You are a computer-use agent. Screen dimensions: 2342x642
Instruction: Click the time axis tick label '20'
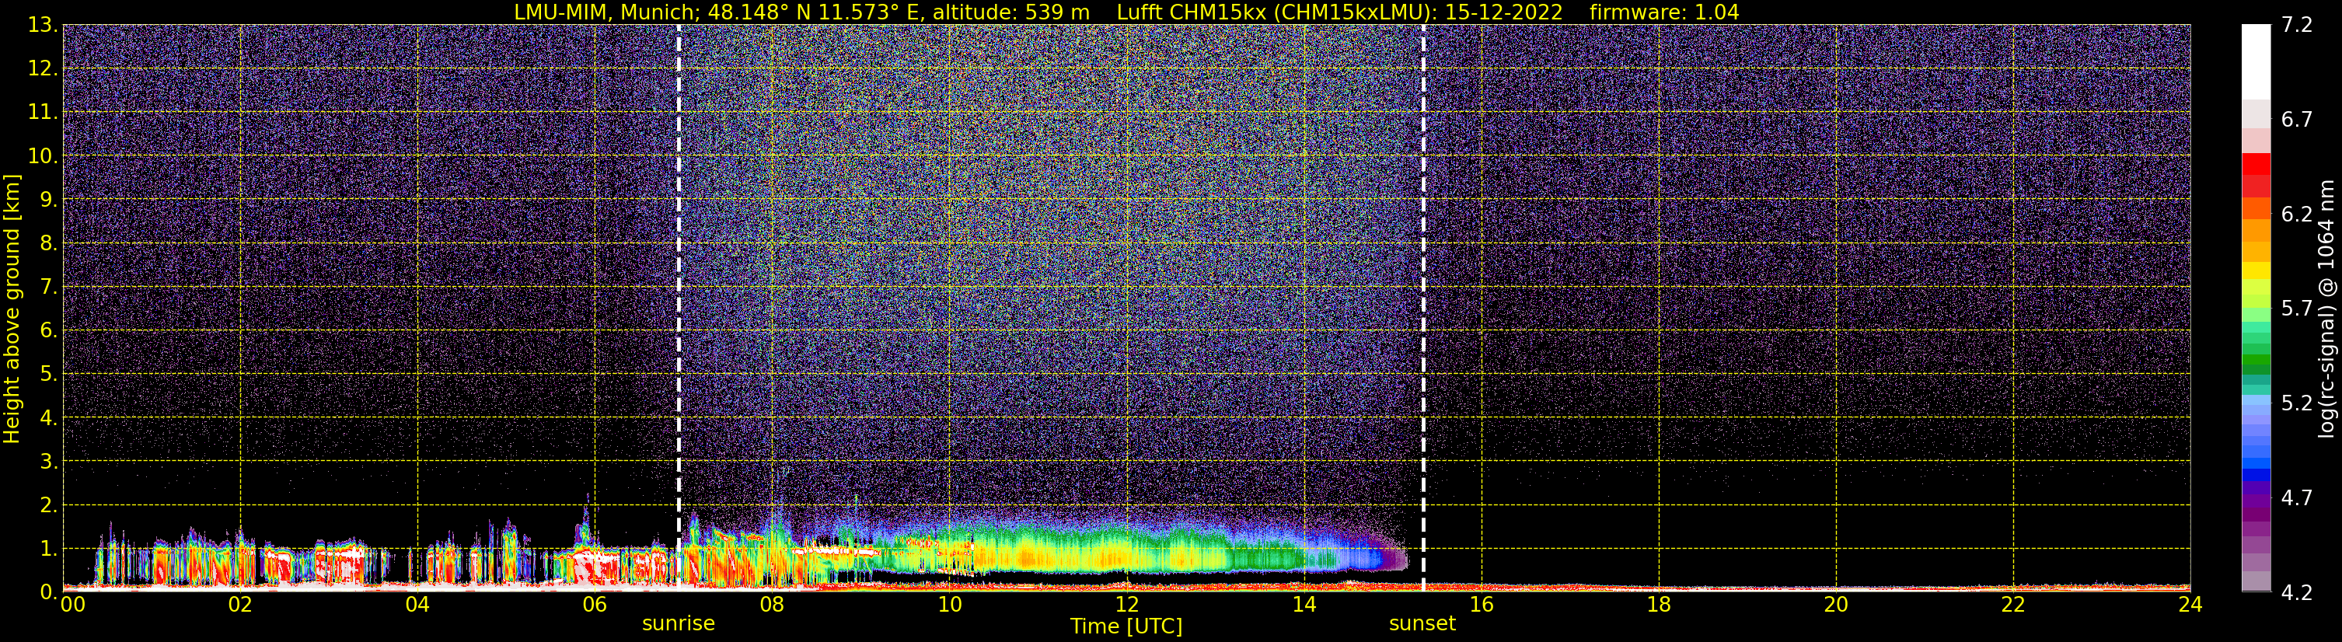click(x=1836, y=605)
